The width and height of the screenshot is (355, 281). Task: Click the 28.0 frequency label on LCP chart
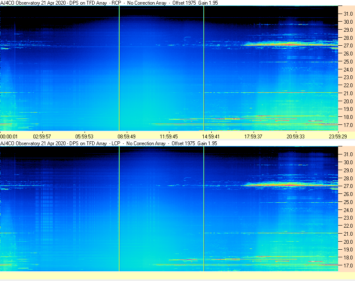pyautogui.click(x=348, y=178)
